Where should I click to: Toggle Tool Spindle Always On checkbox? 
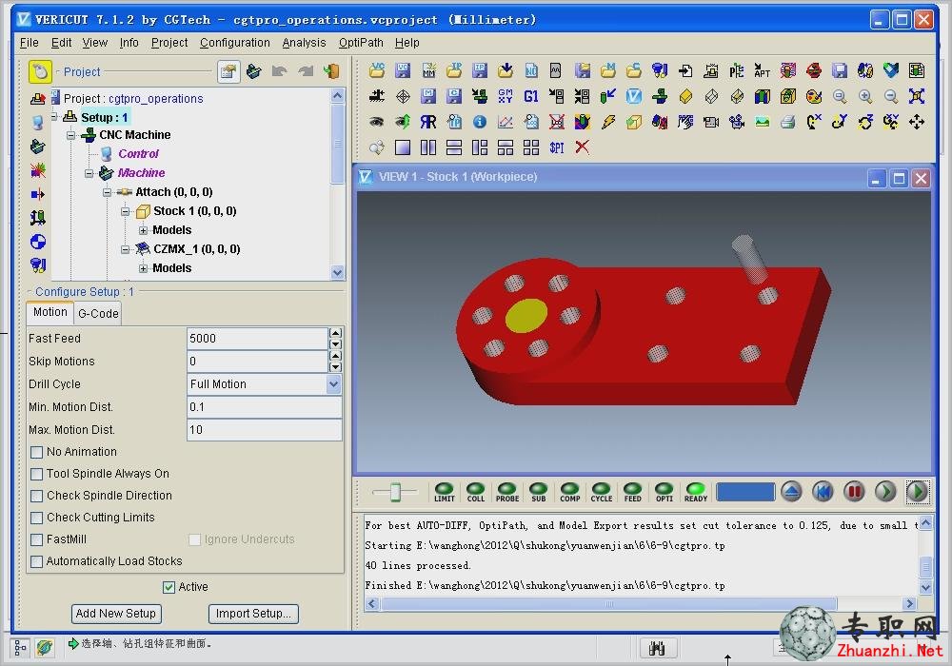(x=36, y=474)
